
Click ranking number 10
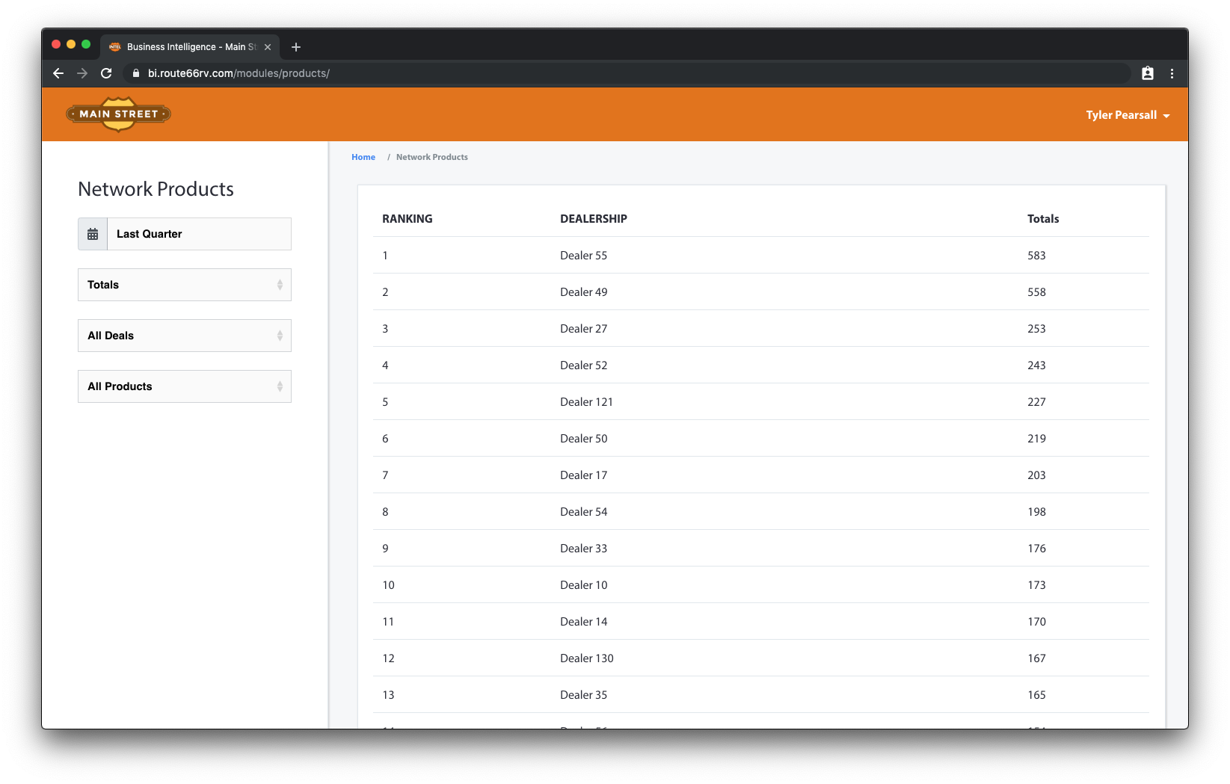388,585
